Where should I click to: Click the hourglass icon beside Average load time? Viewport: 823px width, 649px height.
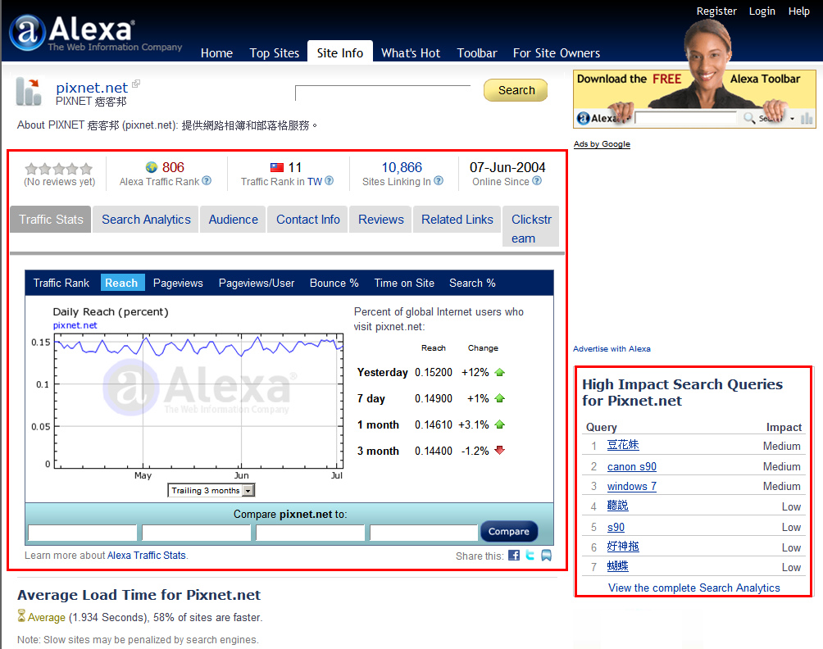21,615
